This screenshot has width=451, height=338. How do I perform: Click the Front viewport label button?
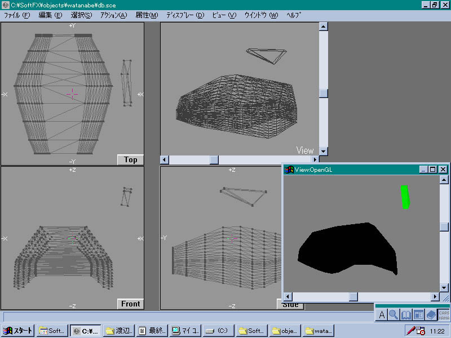point(130,304)
